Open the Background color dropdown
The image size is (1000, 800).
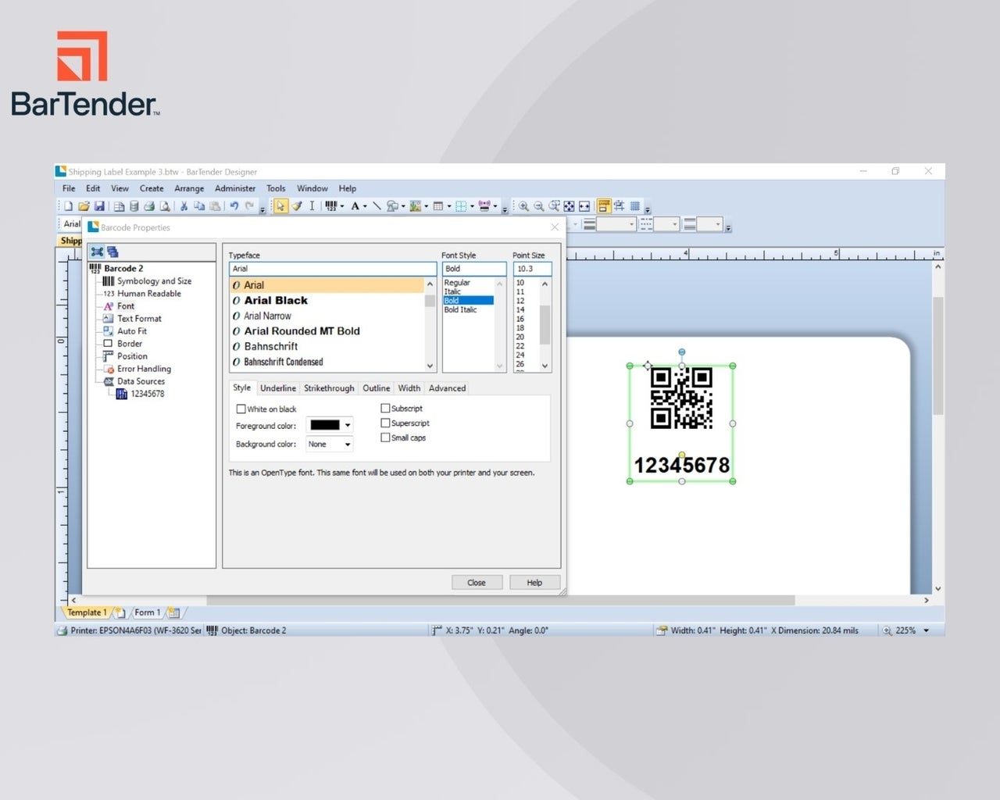click(x=329, y=444)
